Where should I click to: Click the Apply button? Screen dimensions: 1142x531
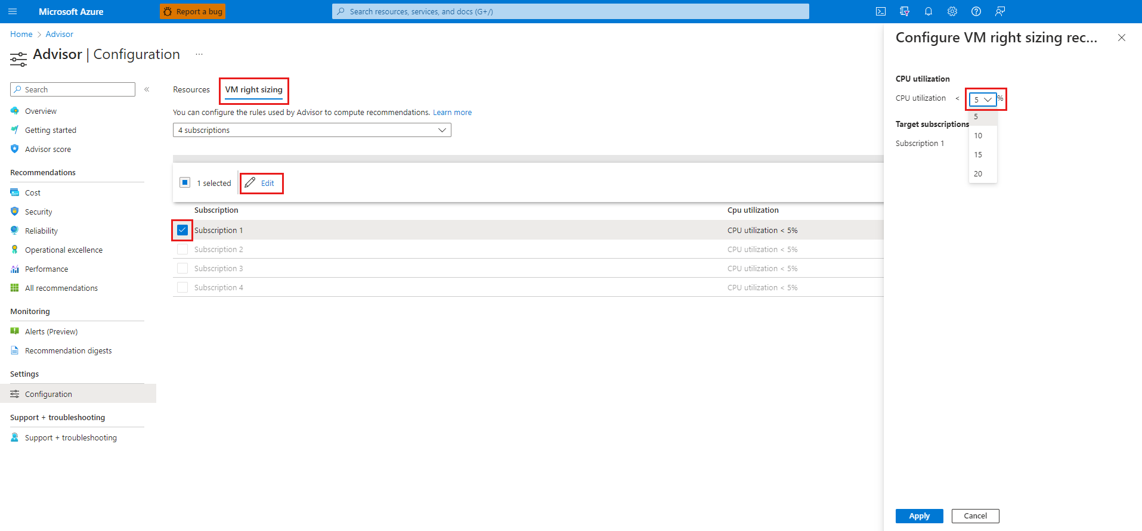(x=920, y=516)
